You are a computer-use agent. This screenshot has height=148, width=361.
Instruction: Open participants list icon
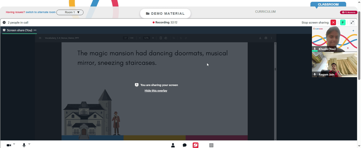click(x=173, y=145)
